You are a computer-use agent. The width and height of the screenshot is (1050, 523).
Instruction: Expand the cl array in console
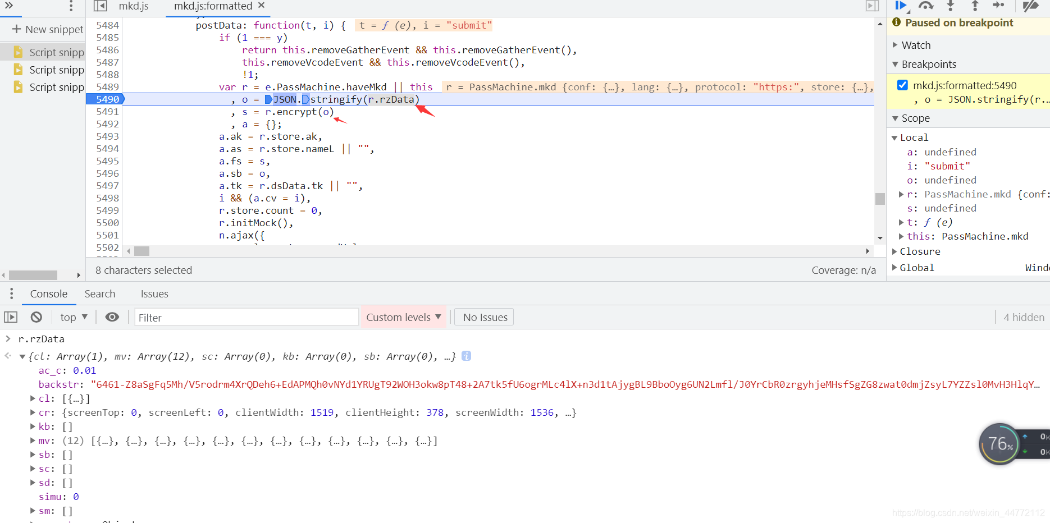click(33, 398)
